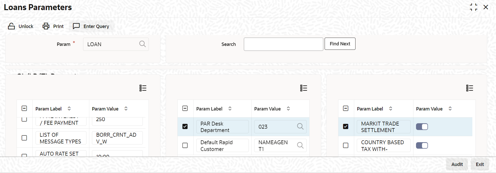Image resolution: width=496 pixels, height=173 pixels.
Task: Check the COUNTRY BASED TAX WITH- row checkbox
Action: pos(346,145)
